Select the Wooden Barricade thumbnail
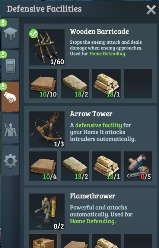This screenshot has width=159, height=248. [47, 47]
